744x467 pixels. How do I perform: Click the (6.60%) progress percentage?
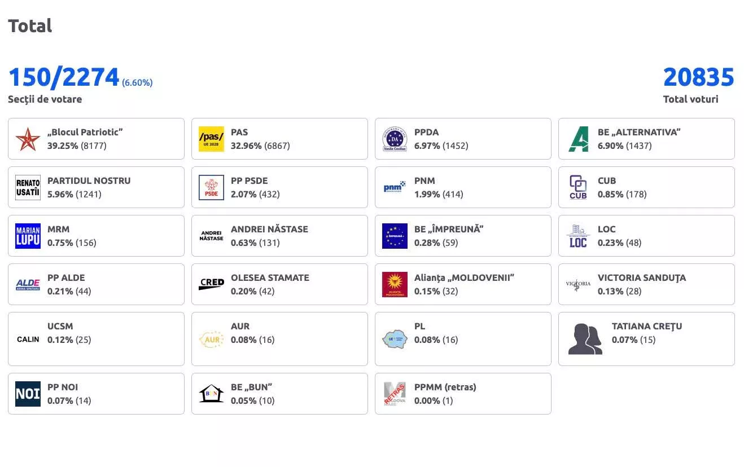137,82
